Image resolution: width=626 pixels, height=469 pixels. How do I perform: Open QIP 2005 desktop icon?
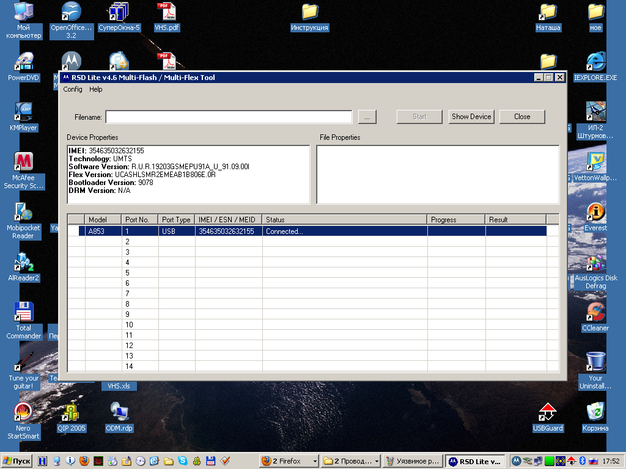(72, 418)
